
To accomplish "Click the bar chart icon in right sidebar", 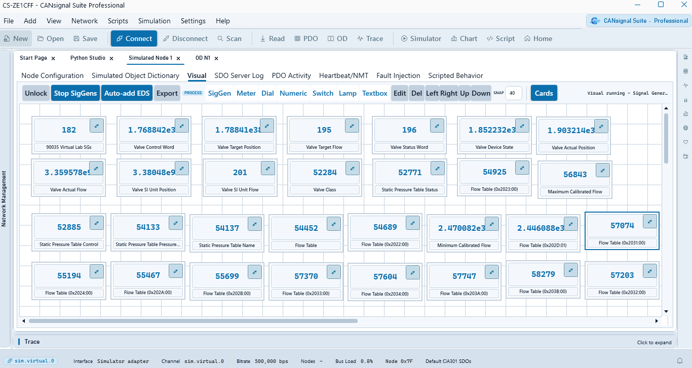I will pyautogui.click(x=685, y=113).
